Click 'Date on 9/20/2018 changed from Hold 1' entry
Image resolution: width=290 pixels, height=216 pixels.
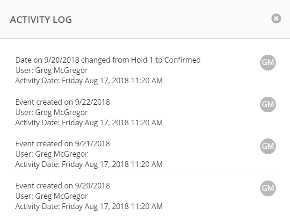pos(108,60)
